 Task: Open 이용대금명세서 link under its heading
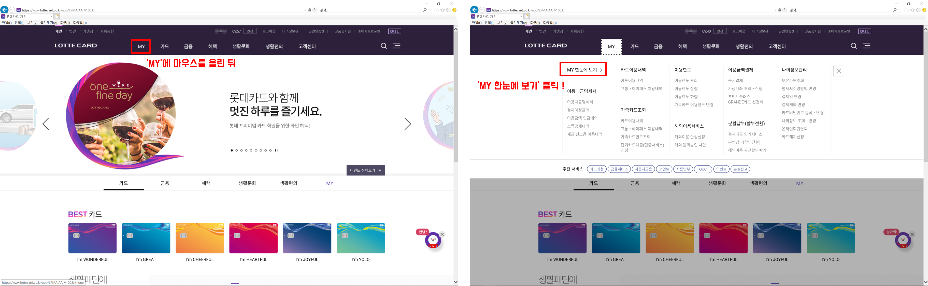(580, 102)
